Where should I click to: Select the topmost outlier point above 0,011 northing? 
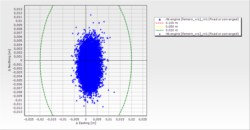click(x=91, y=15)
